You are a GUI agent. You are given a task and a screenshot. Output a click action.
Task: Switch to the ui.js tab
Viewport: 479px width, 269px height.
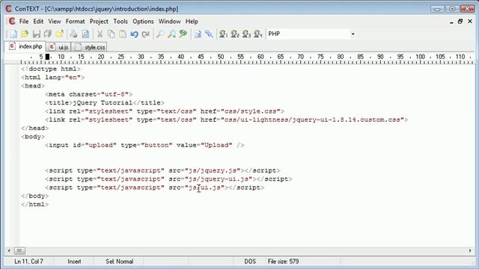[59, 47]
